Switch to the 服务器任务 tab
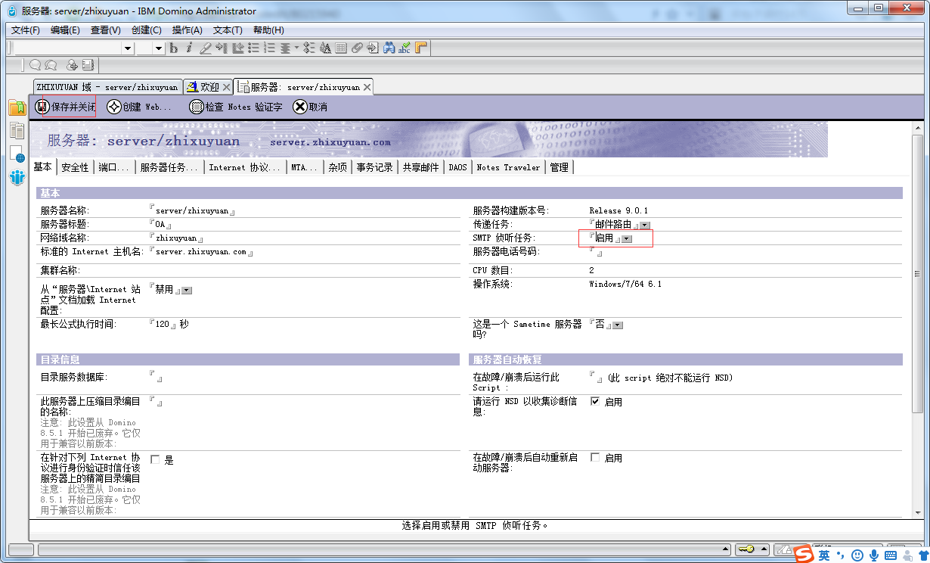The height and width of the screenshot is (563, 930). coord(170,167)
